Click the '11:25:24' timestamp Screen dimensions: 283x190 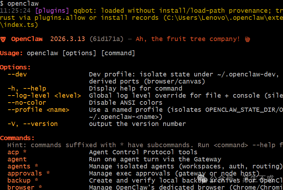click(15, 11)
